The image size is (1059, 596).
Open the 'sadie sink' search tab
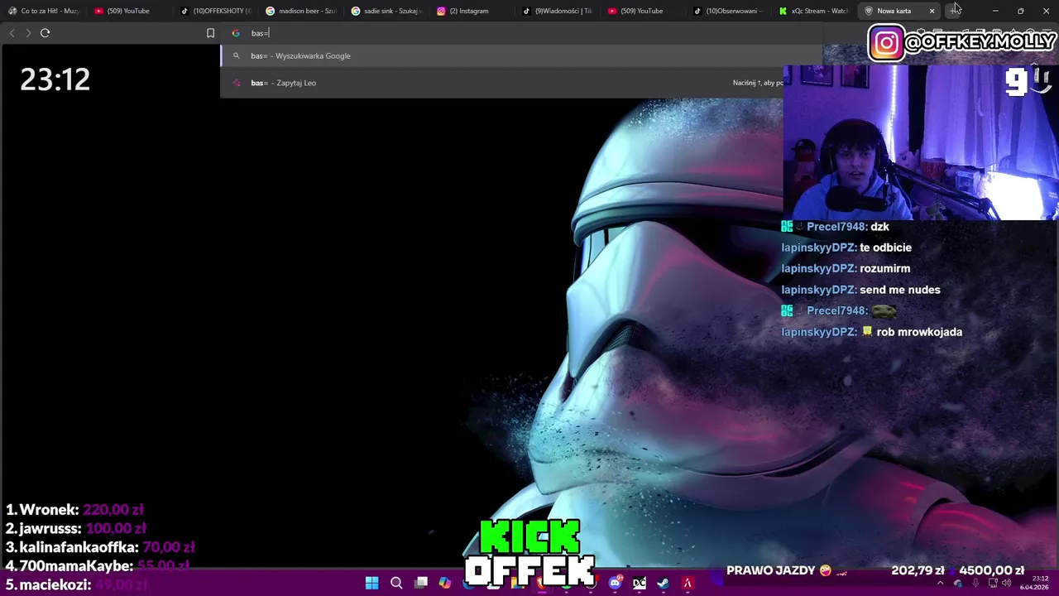[x=387, y=11]
